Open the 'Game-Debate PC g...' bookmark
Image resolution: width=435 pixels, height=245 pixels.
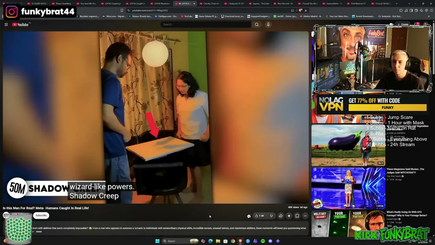(206, 16)
